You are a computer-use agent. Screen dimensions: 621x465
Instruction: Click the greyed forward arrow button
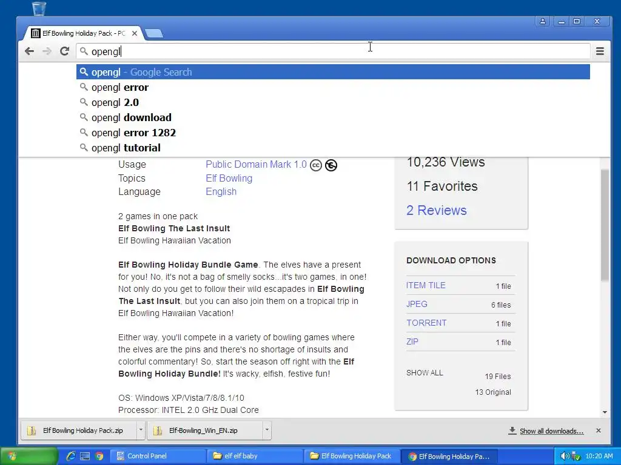click(x=47, y=51)
